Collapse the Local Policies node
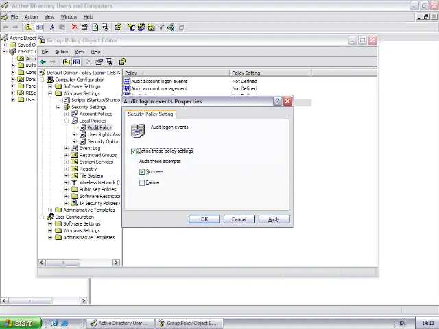Viewport: 439px width, 329px height. 67,121
